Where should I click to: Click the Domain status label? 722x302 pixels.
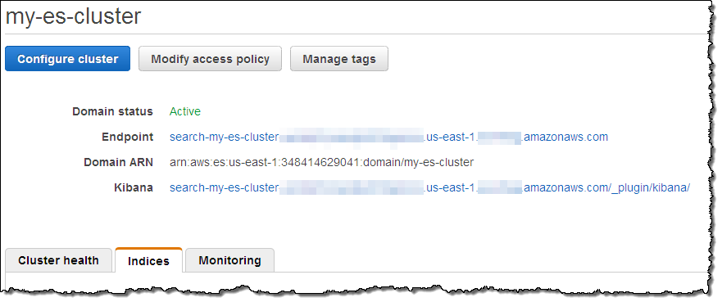[x=112, y=111]
